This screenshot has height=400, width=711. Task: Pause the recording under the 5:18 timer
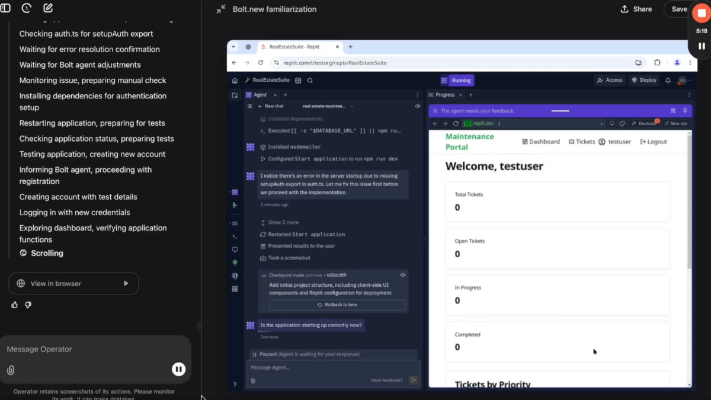[x=702, y=46]
